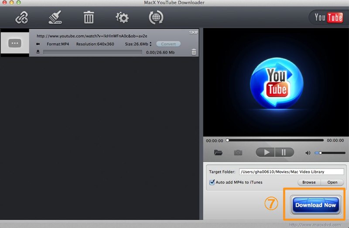Pause the preview video
The image size is (349, 228).
pos(284,153)
